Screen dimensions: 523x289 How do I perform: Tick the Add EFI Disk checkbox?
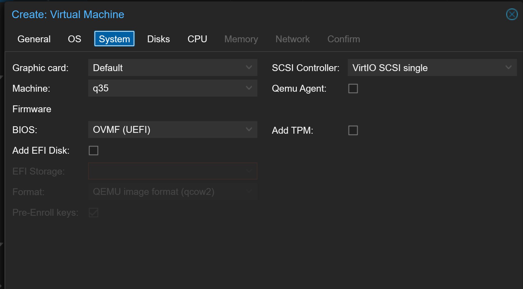tap(93, 150)
